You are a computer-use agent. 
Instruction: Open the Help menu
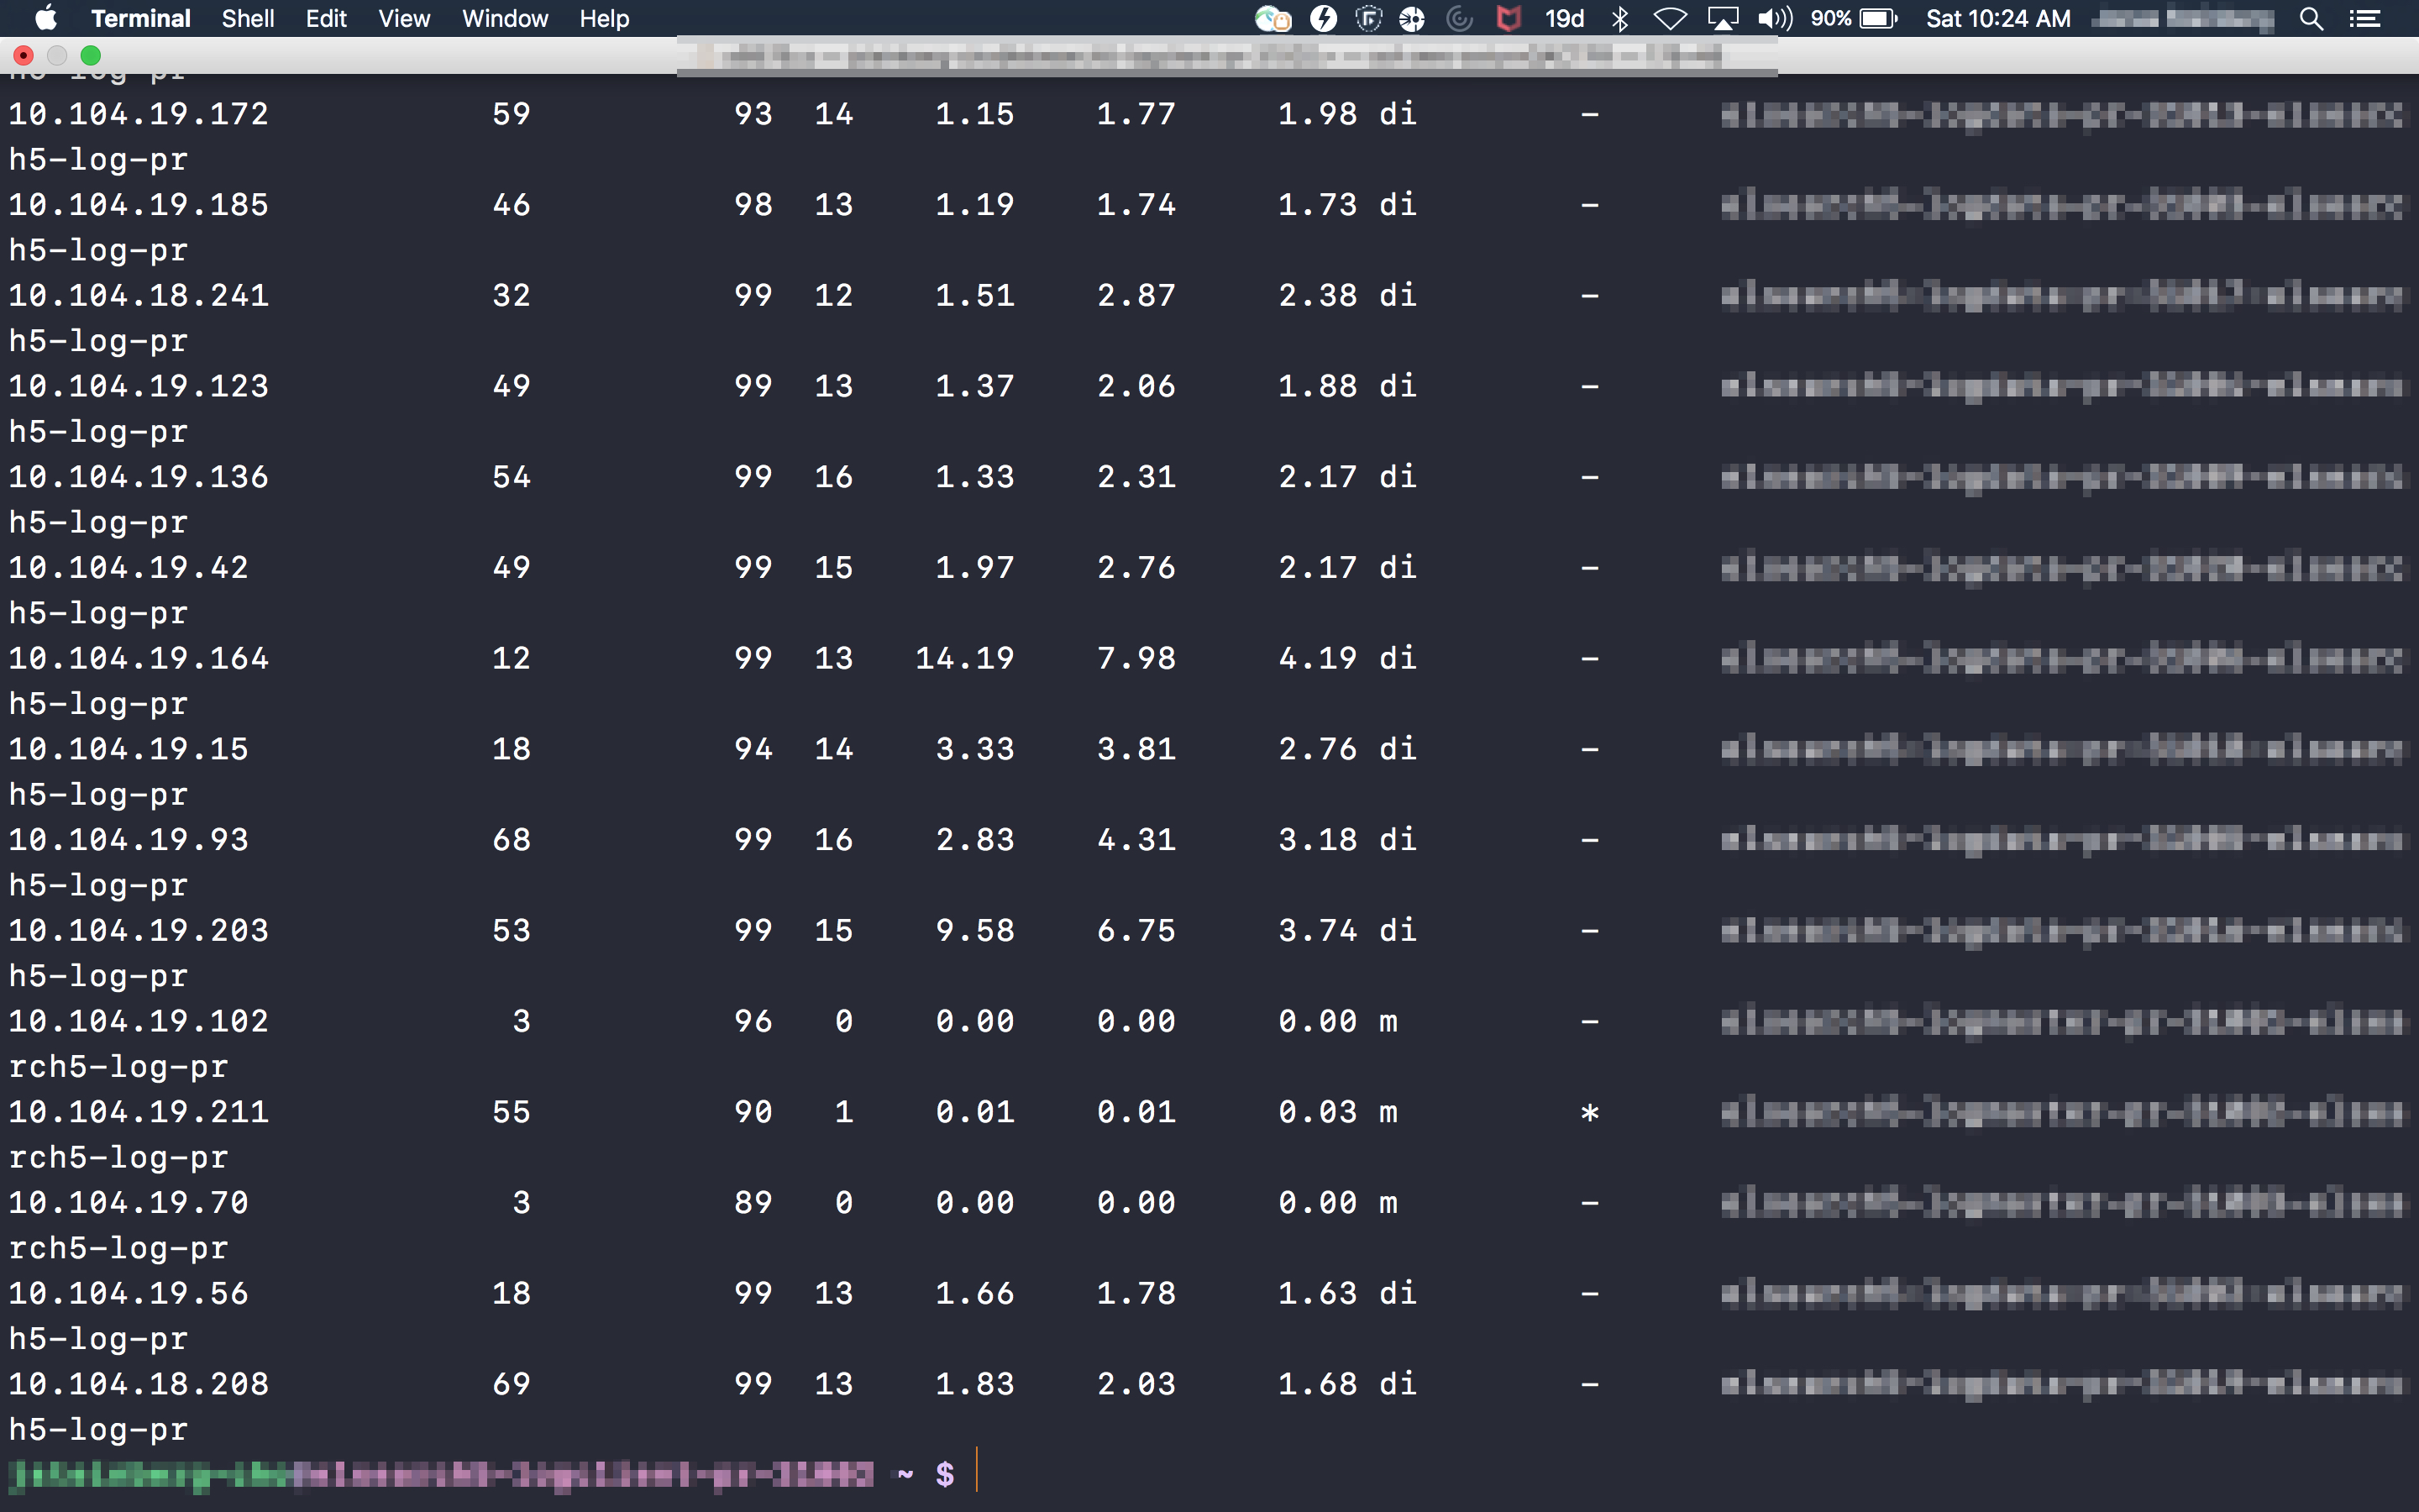(x=604, y=18)
